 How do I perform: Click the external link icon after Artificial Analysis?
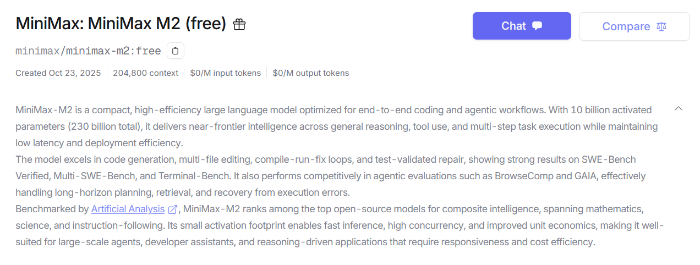173,209
